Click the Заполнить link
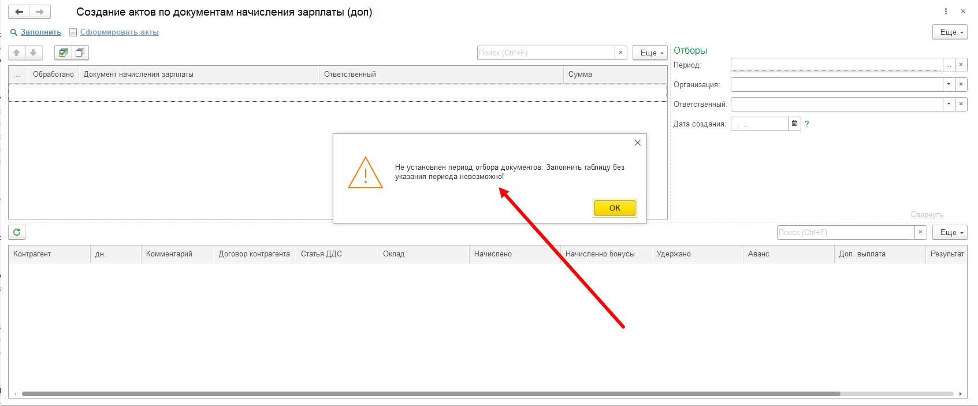The image size is (978, 406). pos(41,32)
